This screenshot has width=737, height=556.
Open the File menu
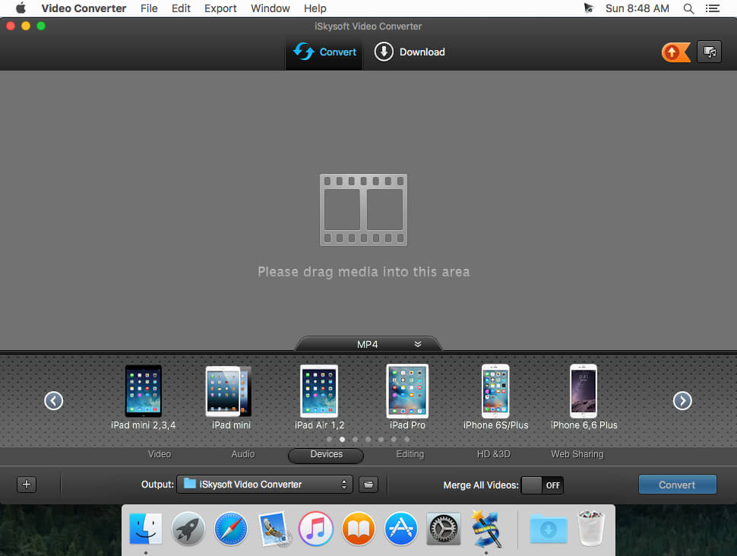pos(149,8)
